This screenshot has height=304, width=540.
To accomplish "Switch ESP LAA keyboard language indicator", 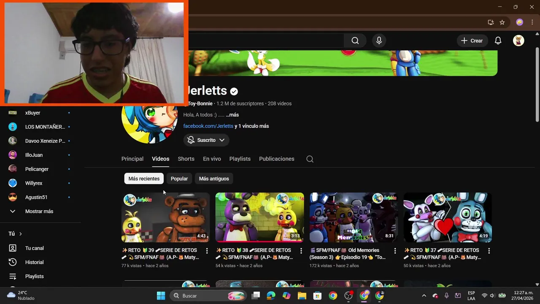I will click(x=471, y=296).
